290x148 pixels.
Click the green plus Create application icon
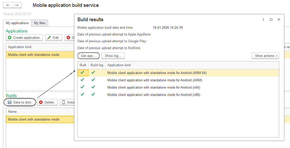[x=10, y=38]
